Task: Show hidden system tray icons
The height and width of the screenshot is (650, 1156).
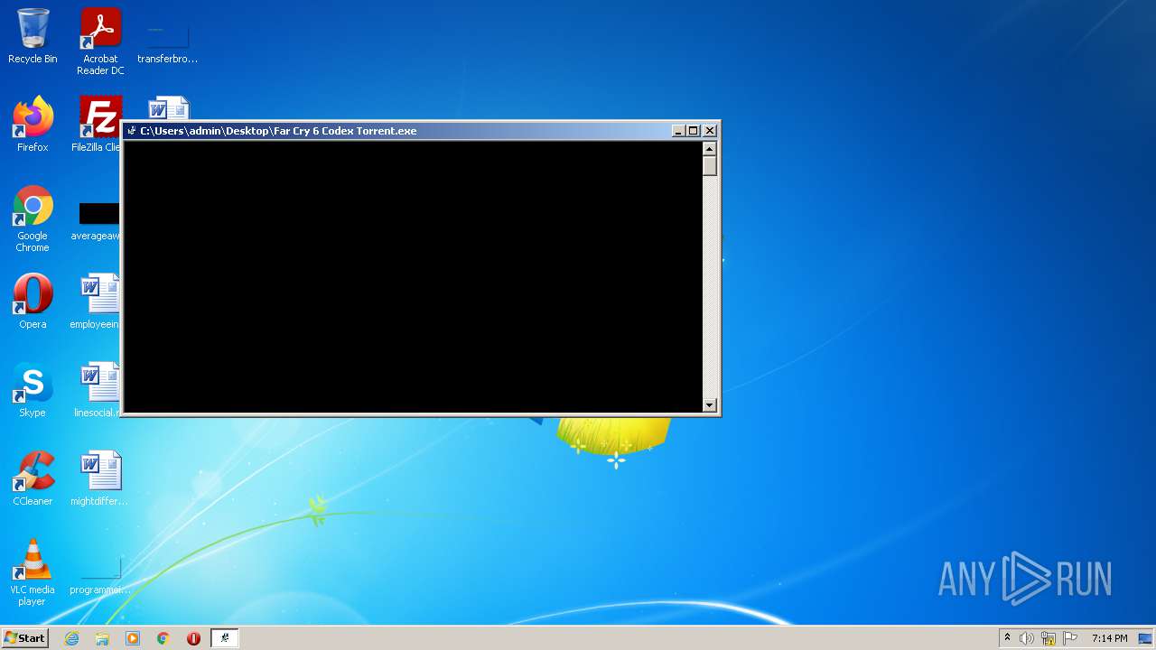Action: click(x=1007, y=638)
